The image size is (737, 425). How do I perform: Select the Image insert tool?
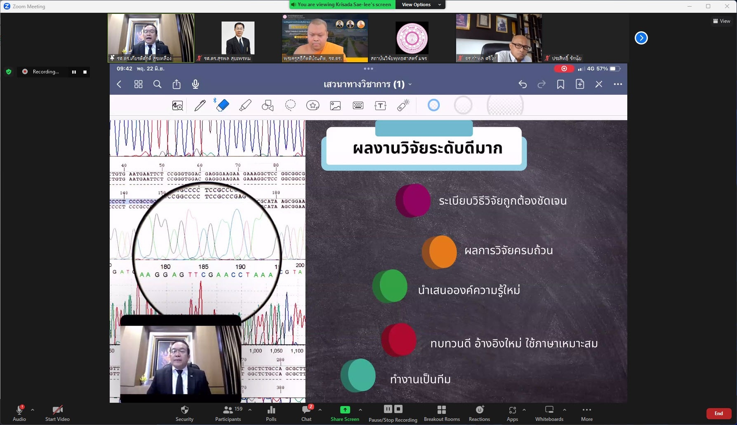[335, 106]
